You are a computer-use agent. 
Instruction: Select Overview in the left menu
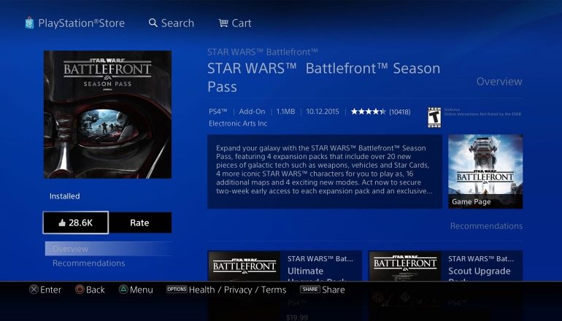coord(71,249)
